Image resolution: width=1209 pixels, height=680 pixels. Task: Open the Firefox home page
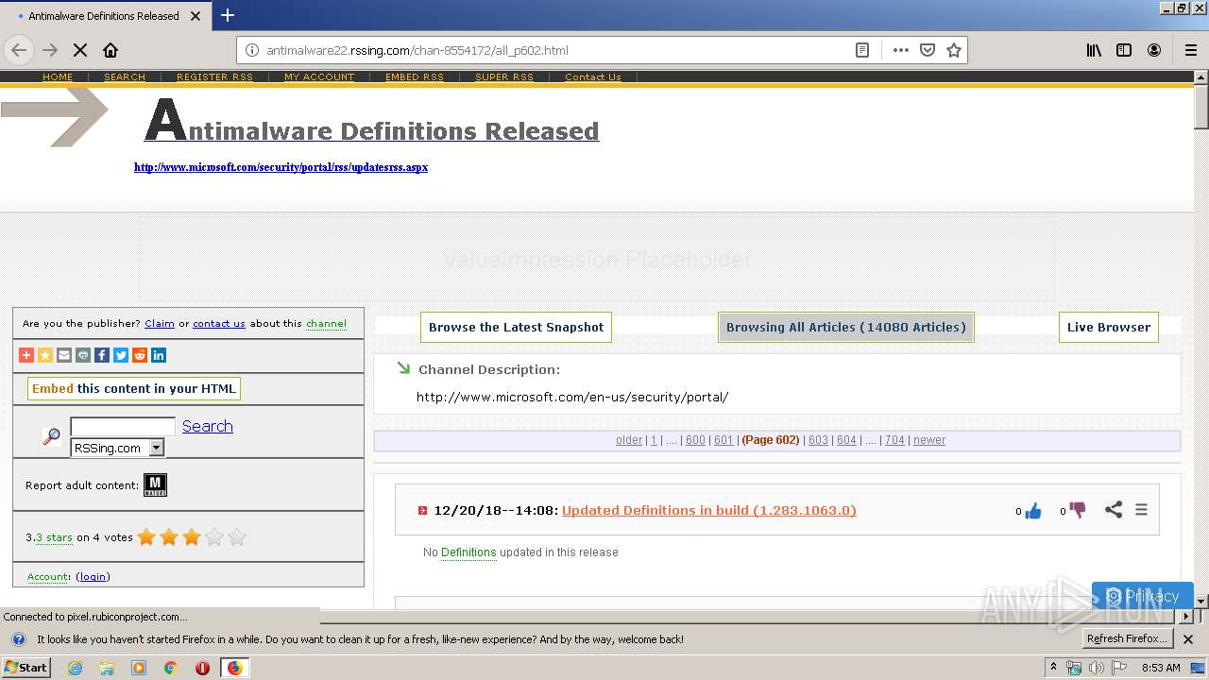coord(111,50)
